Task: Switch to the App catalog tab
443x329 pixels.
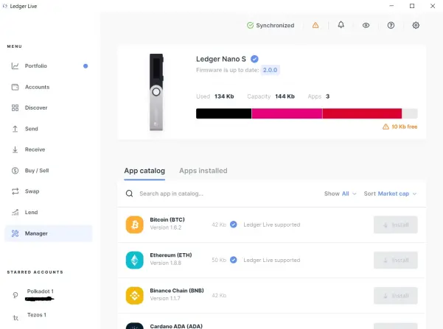Action: 144,171
